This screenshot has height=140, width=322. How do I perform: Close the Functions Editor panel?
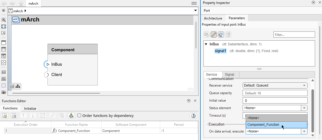pyautogui.click(x=195, y=101)
